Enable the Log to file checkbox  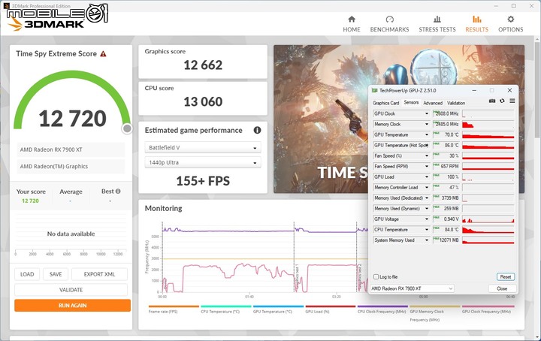(376, 276)
